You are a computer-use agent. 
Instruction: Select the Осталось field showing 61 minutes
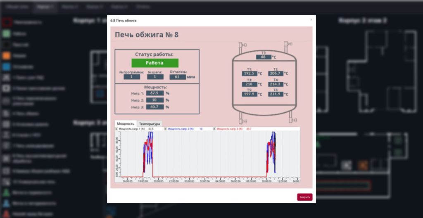click(178, 77)
